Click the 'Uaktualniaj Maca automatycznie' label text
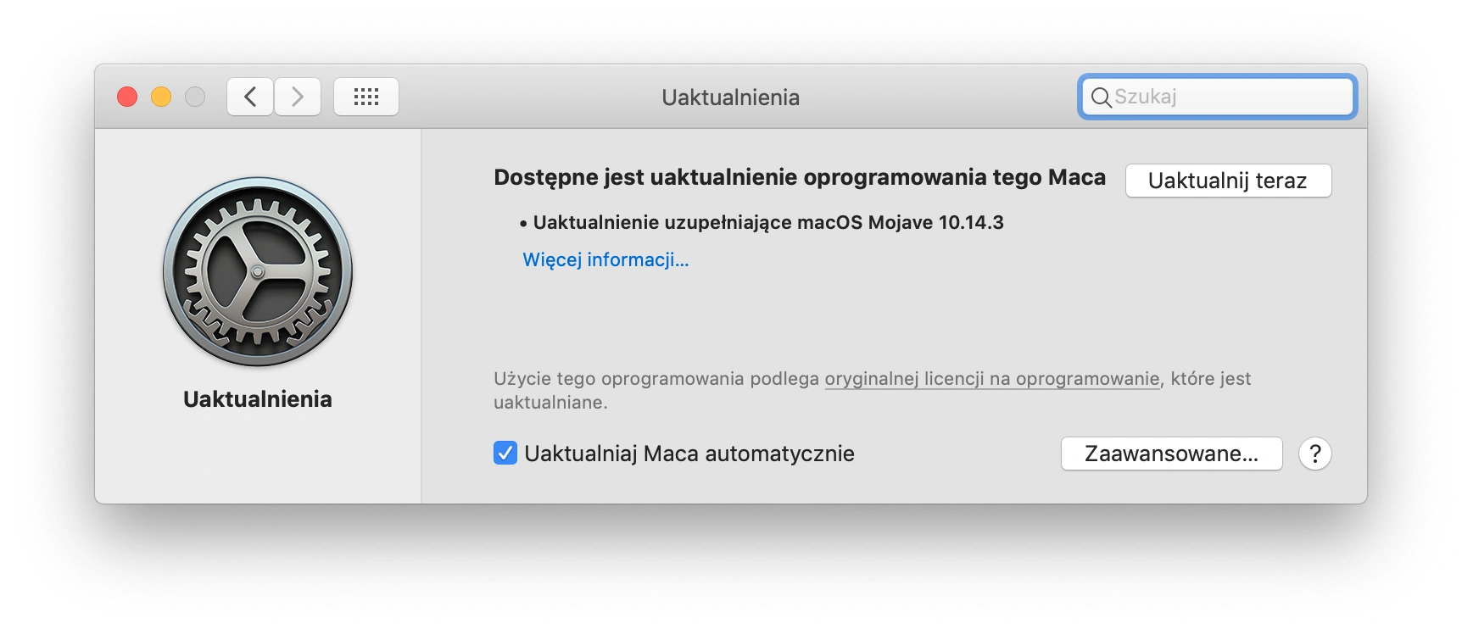The width and height of the screenshot is (1462, 629). (x=689, y=454)
